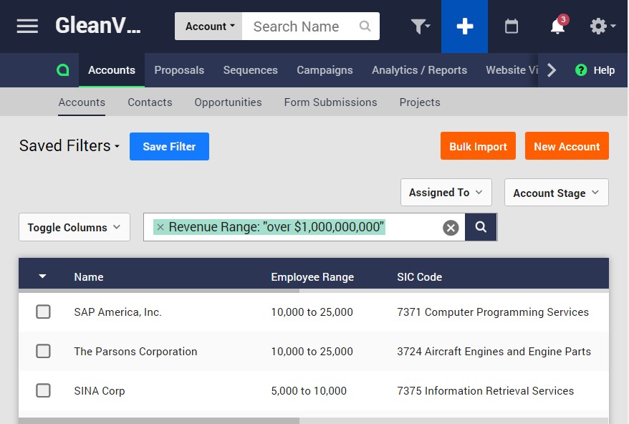629x424 pixels.
Task: Go to the Contacts sub-tab
Action: click(x=150, y=102)
